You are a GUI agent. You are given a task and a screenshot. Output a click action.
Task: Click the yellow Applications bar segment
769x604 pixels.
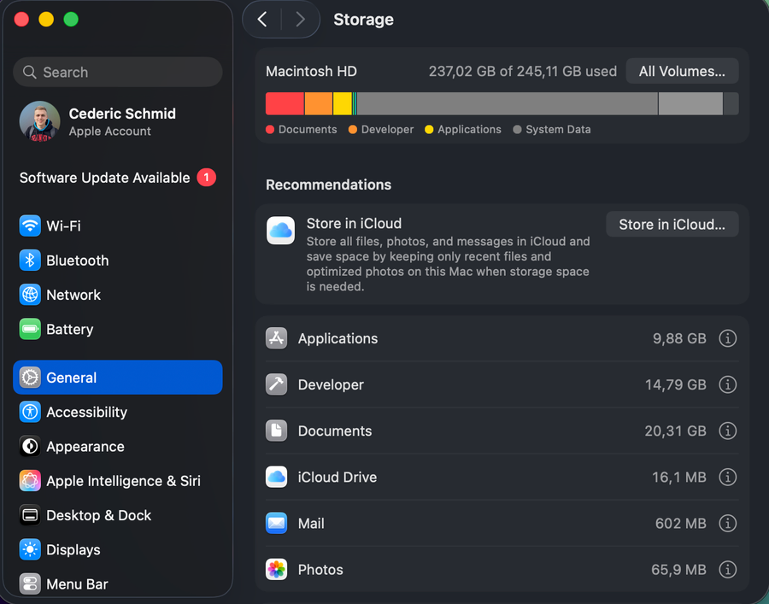(x=343, y=103)
